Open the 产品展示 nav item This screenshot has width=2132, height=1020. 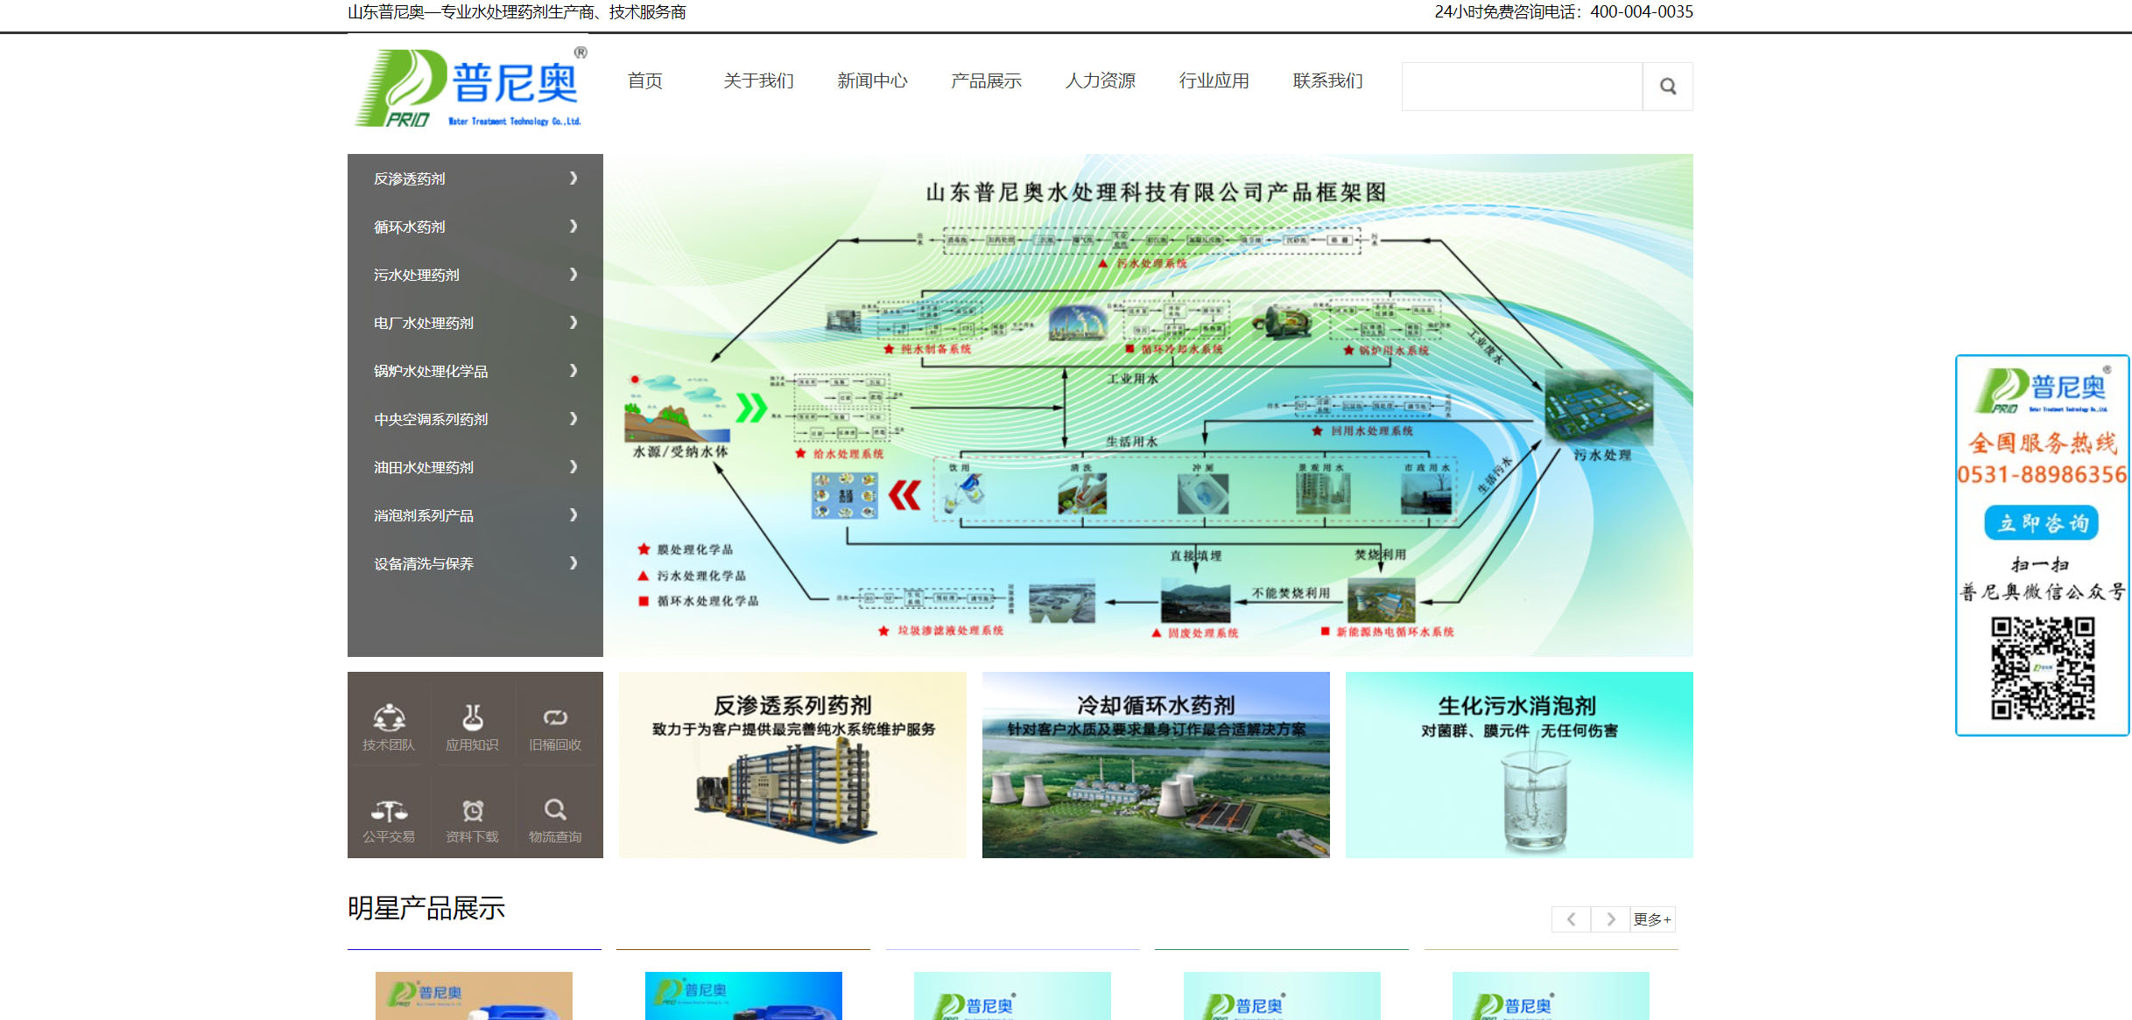tap(987, 80)
